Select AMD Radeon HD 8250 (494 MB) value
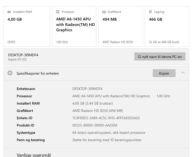The height and width of the screenshot is (157, 192). pos(98,111)
